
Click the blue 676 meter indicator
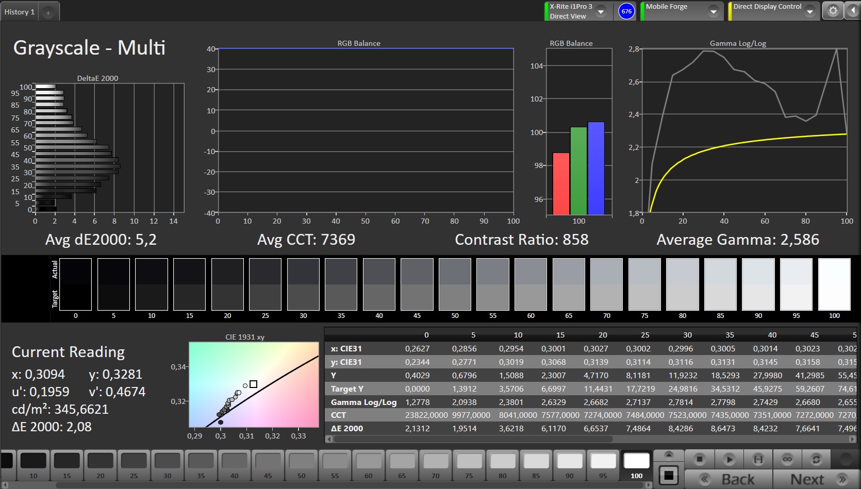[x=626, y=11]
